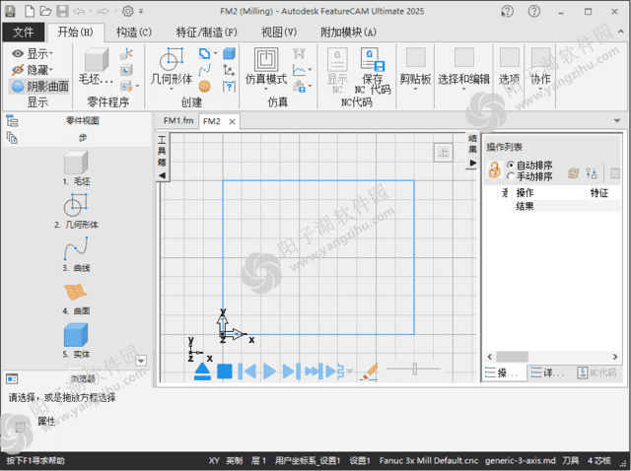Image resolution: width=631 pixels, height=471 pixels.
Task: Switch to the FM1.fm document tab
Action: tap(178, 120)
